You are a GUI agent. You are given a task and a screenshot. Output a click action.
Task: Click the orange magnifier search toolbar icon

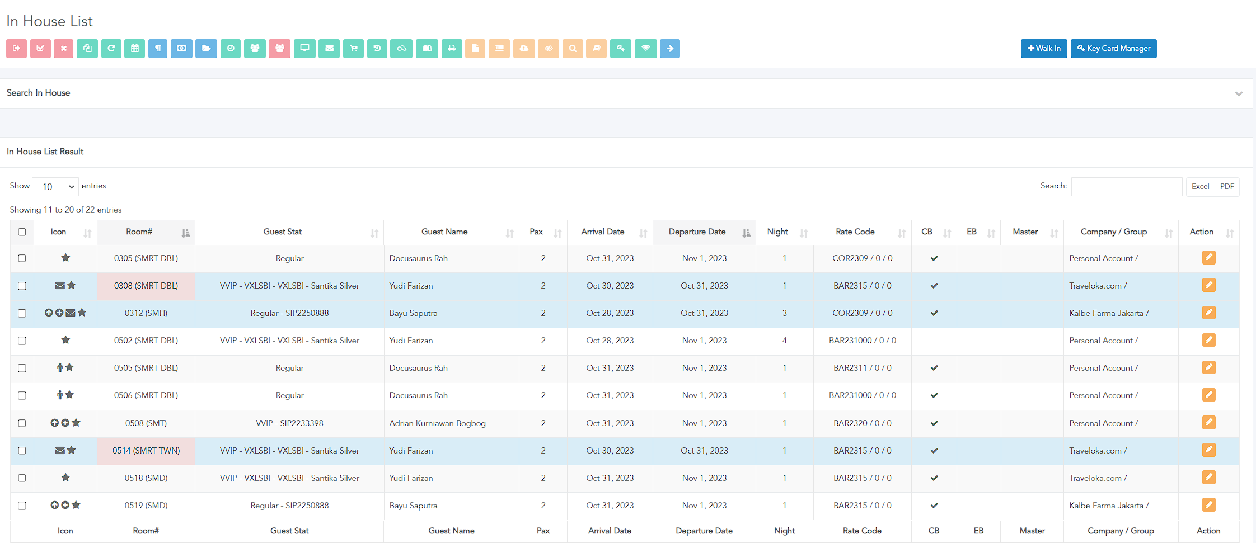pyautogui.click(x=573, y=49)
